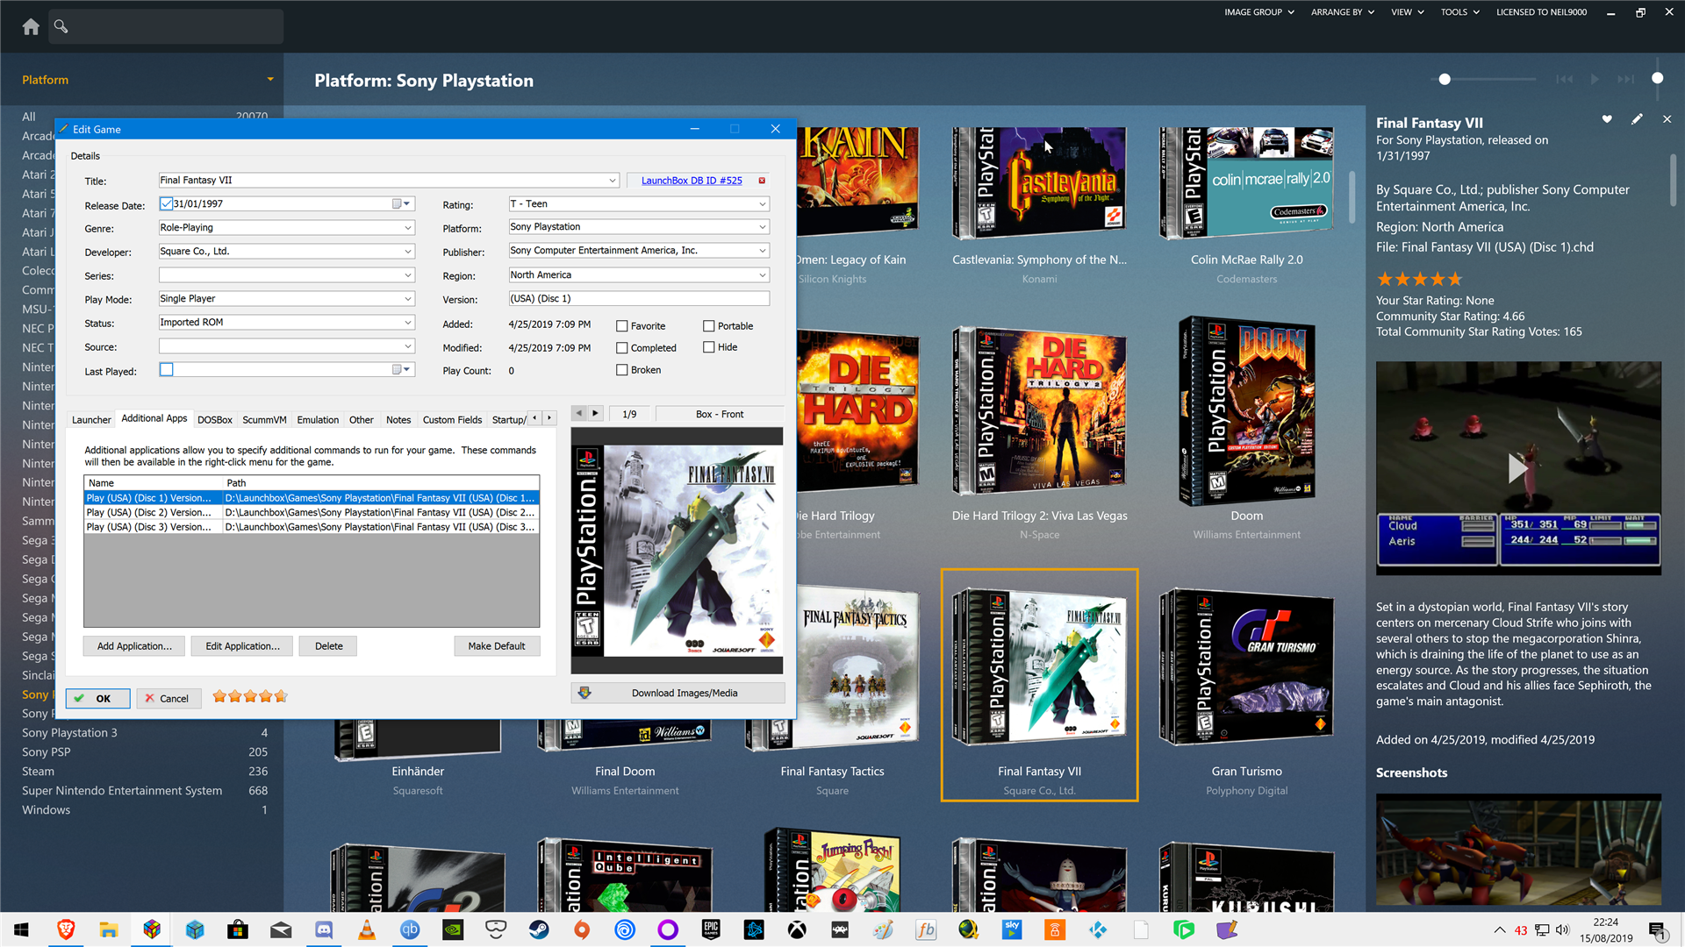Select Play (USA) (Disc 2) Version row
The width and height of the screenshot is (1685, 947).
[311, 513]
